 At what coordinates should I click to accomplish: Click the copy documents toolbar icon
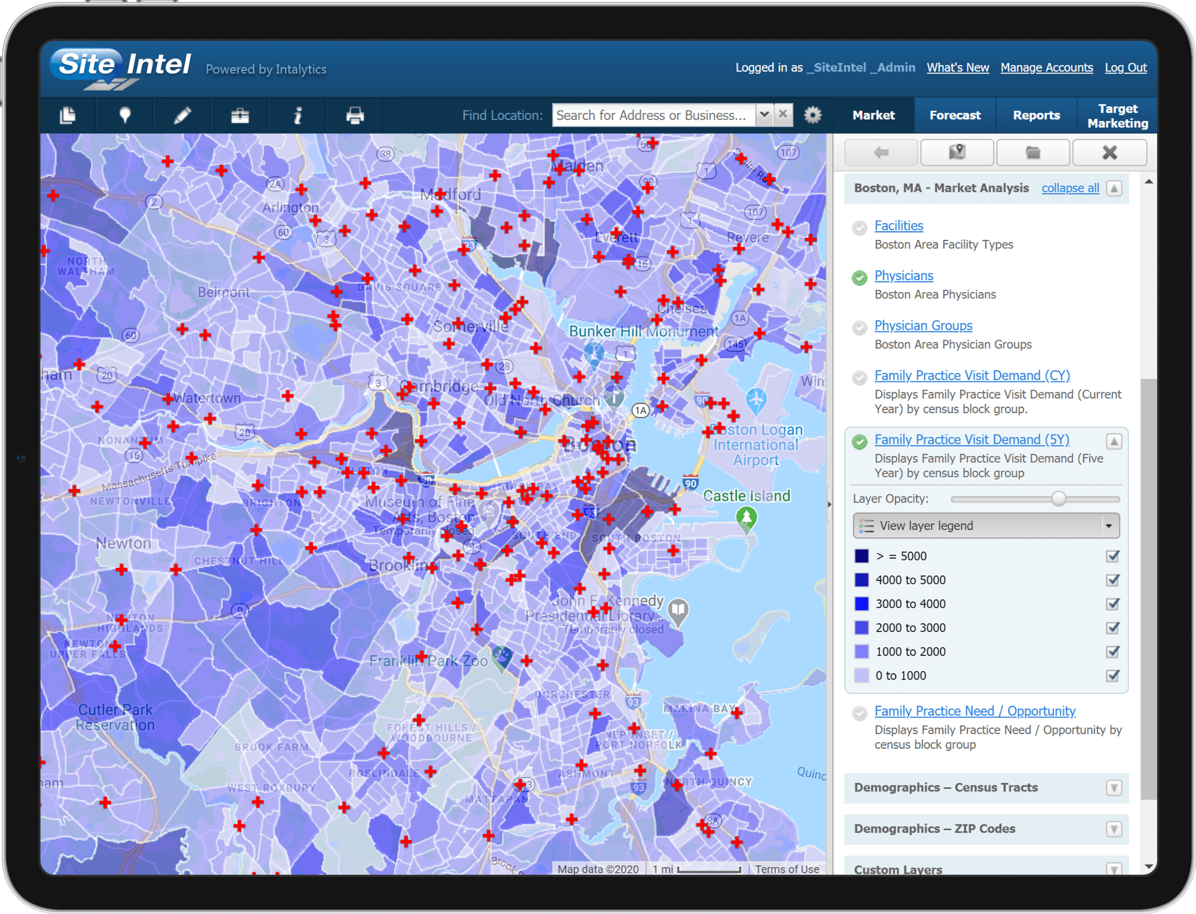[x=68, y=115]
